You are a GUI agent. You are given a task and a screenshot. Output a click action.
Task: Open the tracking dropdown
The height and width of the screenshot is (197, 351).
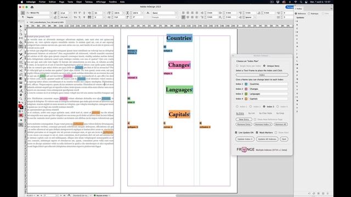(104, 17)
